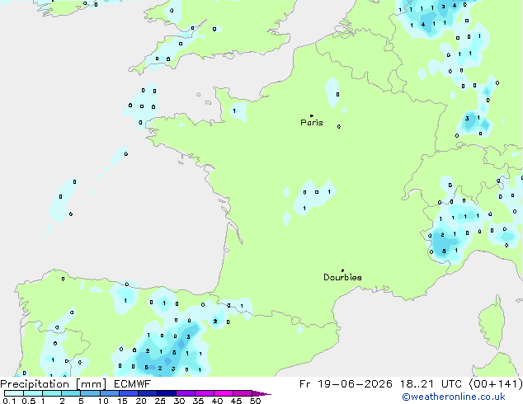This screenshot has height=404, width=523.
Task: Click the legend label '25'
Action: coord(160,401)
